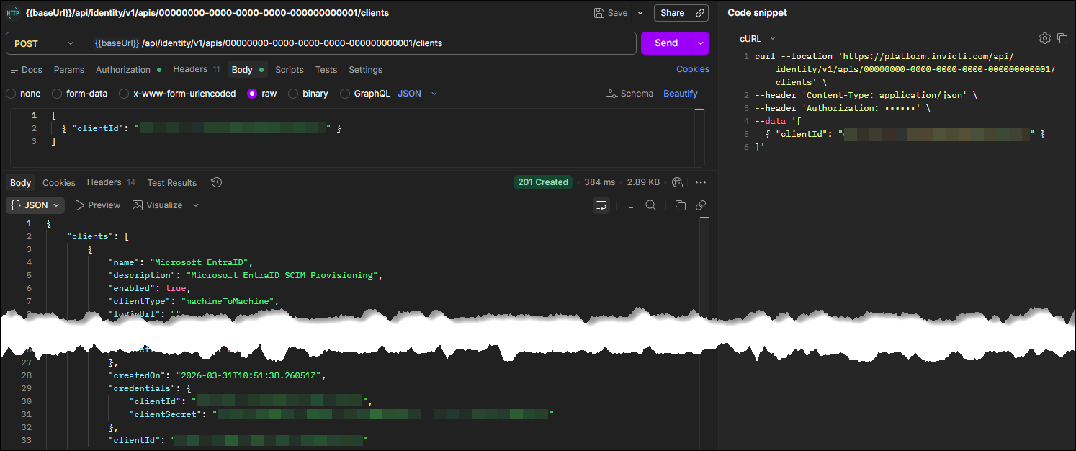Image resolution: width=1076 pixels, height=451 pixels.
Task: Open response more options ellipsis
Action: [x=701, y=182]
